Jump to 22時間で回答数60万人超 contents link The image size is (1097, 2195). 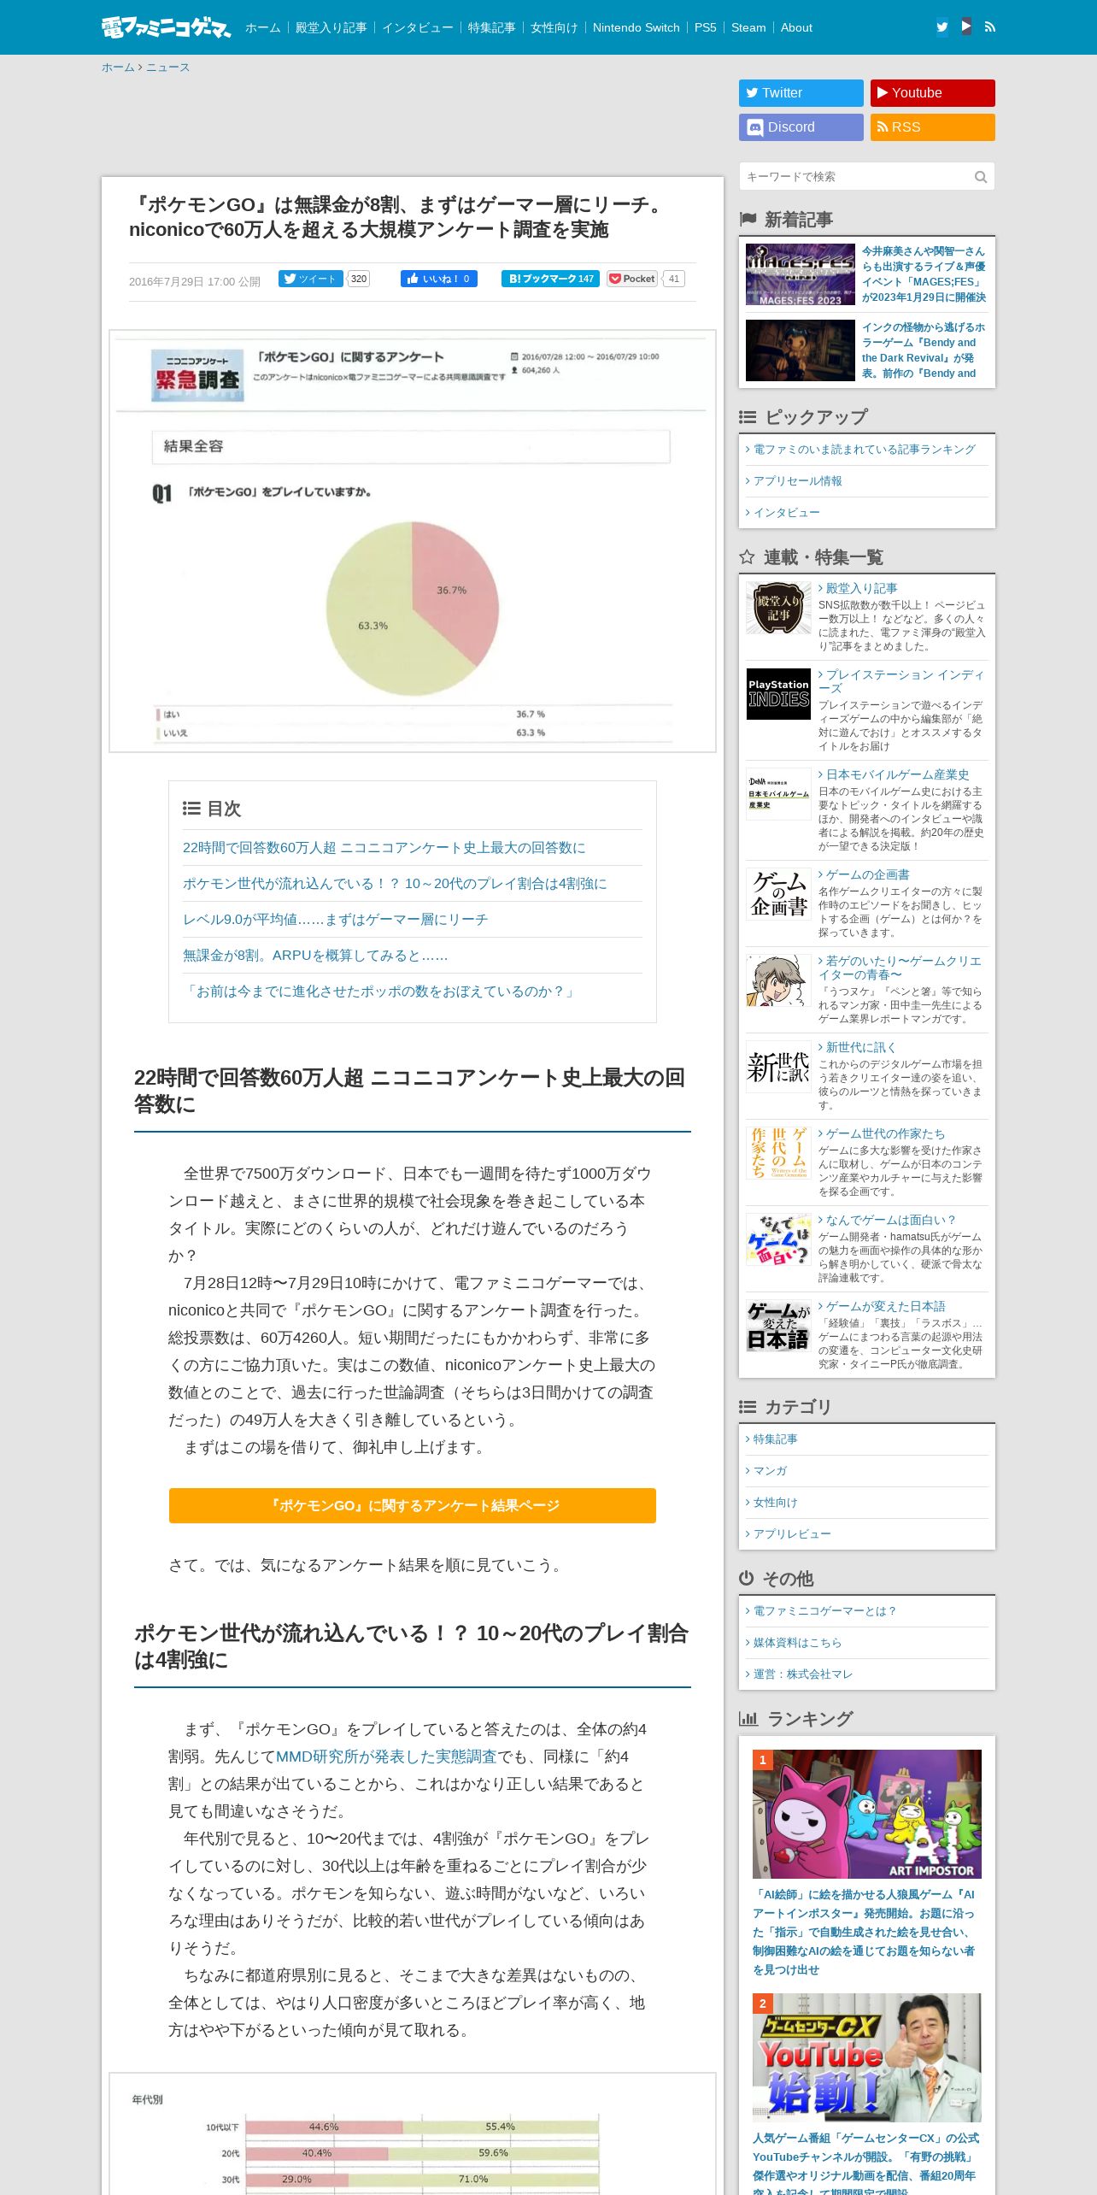(x=384, y=848)
